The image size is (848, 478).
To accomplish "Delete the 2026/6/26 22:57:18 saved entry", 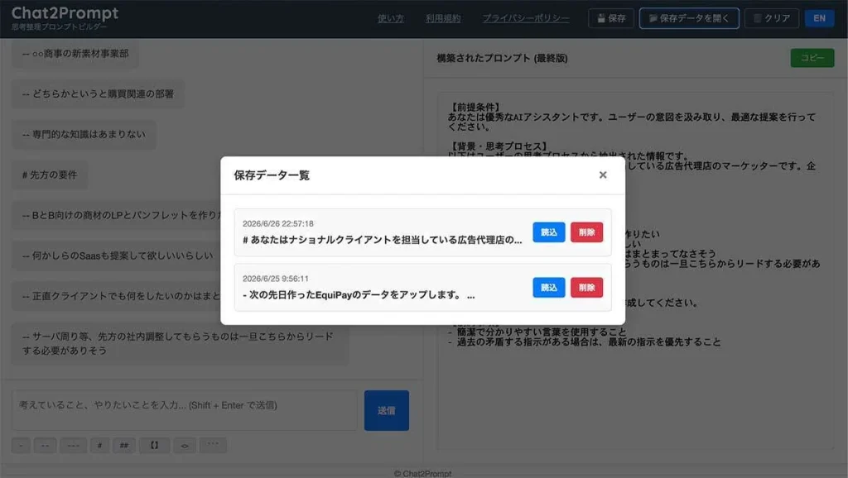I will (x=586, y=232).
